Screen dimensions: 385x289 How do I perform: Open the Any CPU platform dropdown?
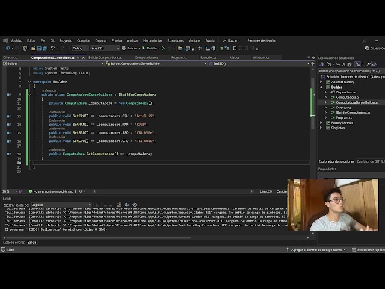(x=105, y=48)
